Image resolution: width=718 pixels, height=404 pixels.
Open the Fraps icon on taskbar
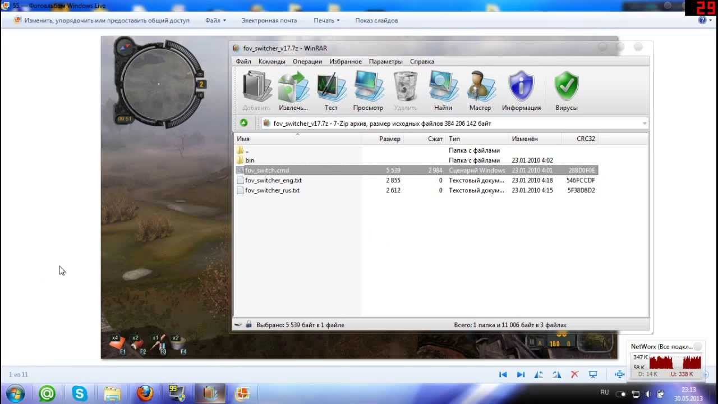tap(177, 394)
